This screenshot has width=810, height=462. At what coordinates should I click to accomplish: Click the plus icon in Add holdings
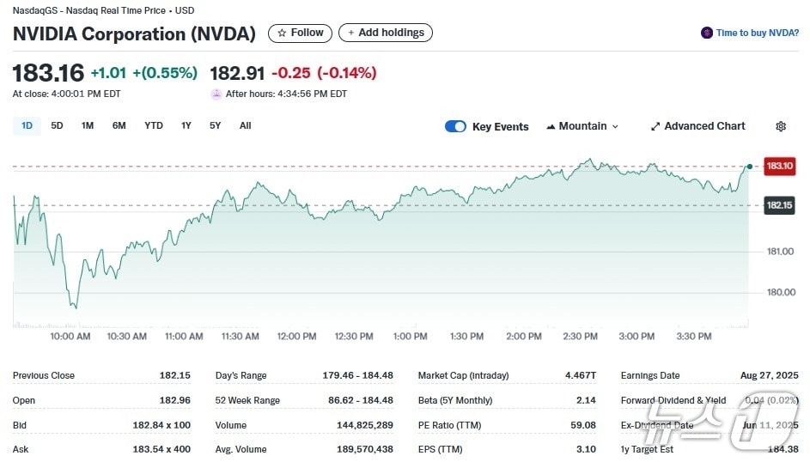[x=350, y=33]
